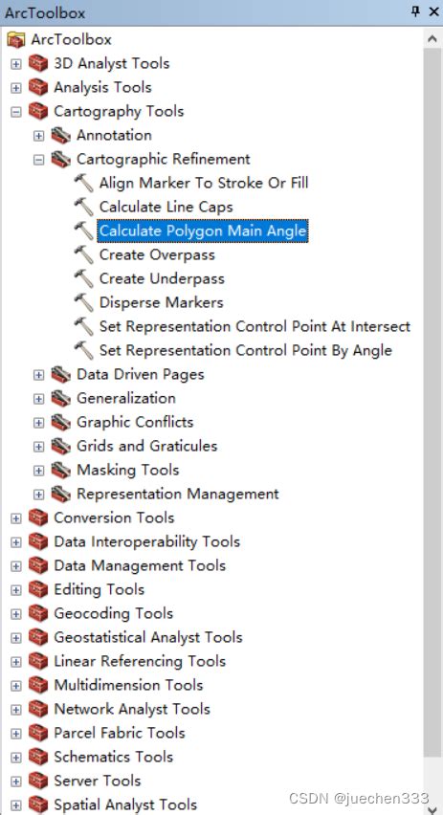Screen dimensions: 443x815
Task: Select the Create Underpass tool
Action: [x=162, y=278]
